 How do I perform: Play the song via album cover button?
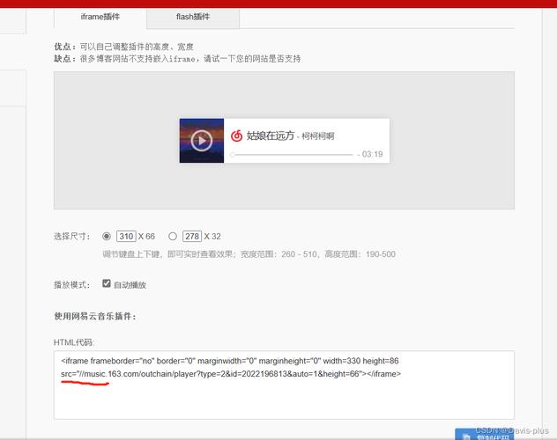tap(202, 141)
